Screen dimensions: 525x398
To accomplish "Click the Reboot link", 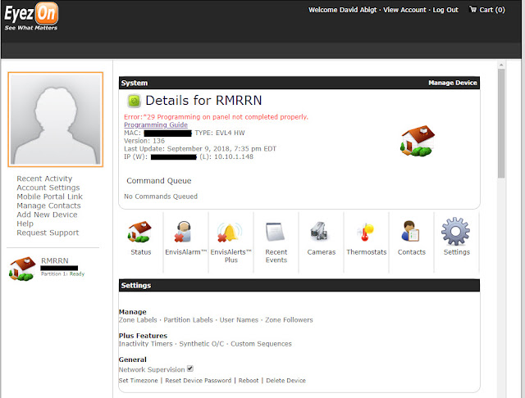I will pyautogui.click(x=249, y=380).
